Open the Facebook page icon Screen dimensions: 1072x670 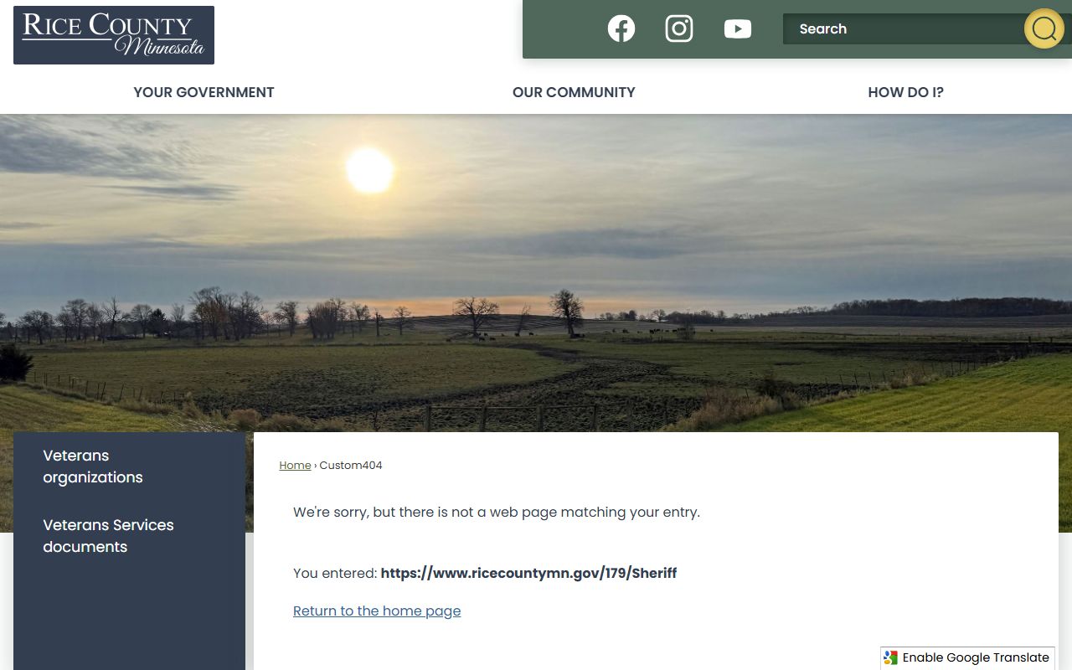click(x=621, y=28)
